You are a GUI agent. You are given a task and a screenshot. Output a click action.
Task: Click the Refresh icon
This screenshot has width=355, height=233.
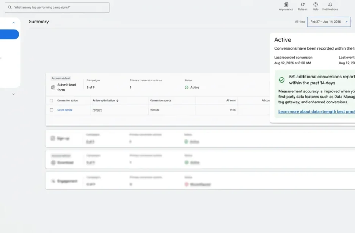pos(303,5)
